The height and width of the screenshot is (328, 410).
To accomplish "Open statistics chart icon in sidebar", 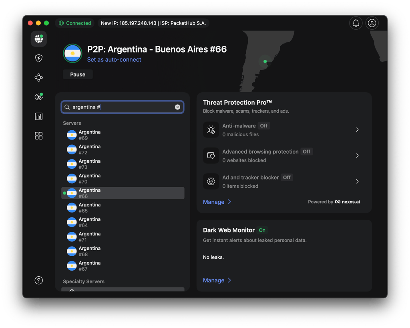I will (39, 116).
